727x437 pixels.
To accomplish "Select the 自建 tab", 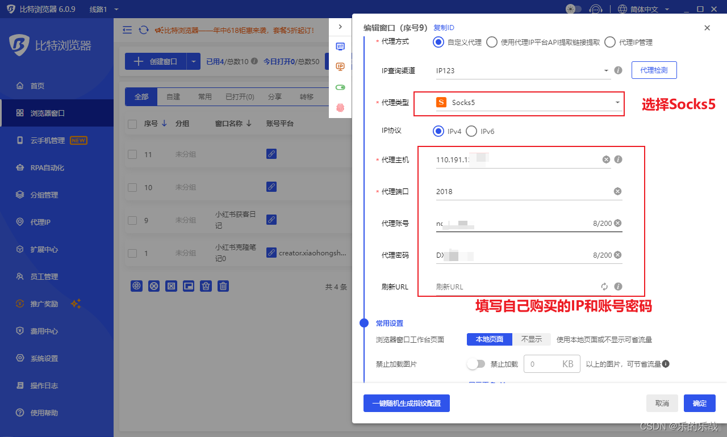I will [x=173, y=97].
